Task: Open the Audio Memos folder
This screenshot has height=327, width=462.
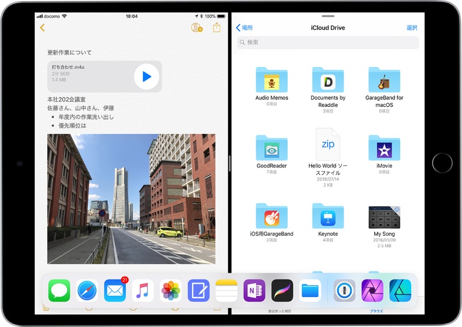Action: (271, 80)
